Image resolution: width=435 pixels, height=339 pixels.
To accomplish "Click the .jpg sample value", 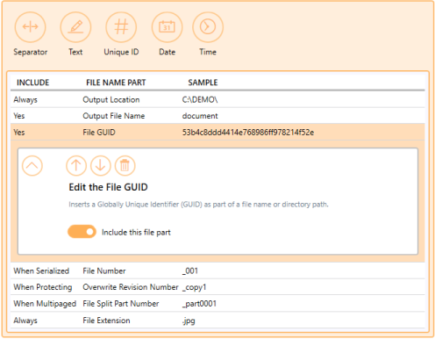I will coord(189,321).
